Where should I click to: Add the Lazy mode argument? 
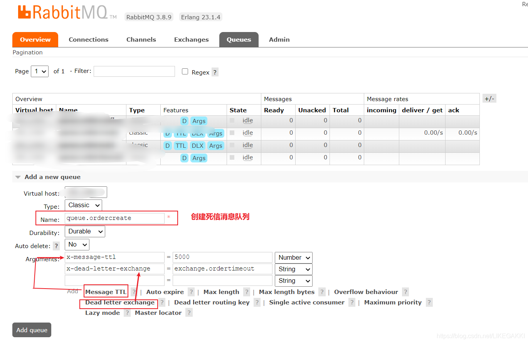click(103, 313)
